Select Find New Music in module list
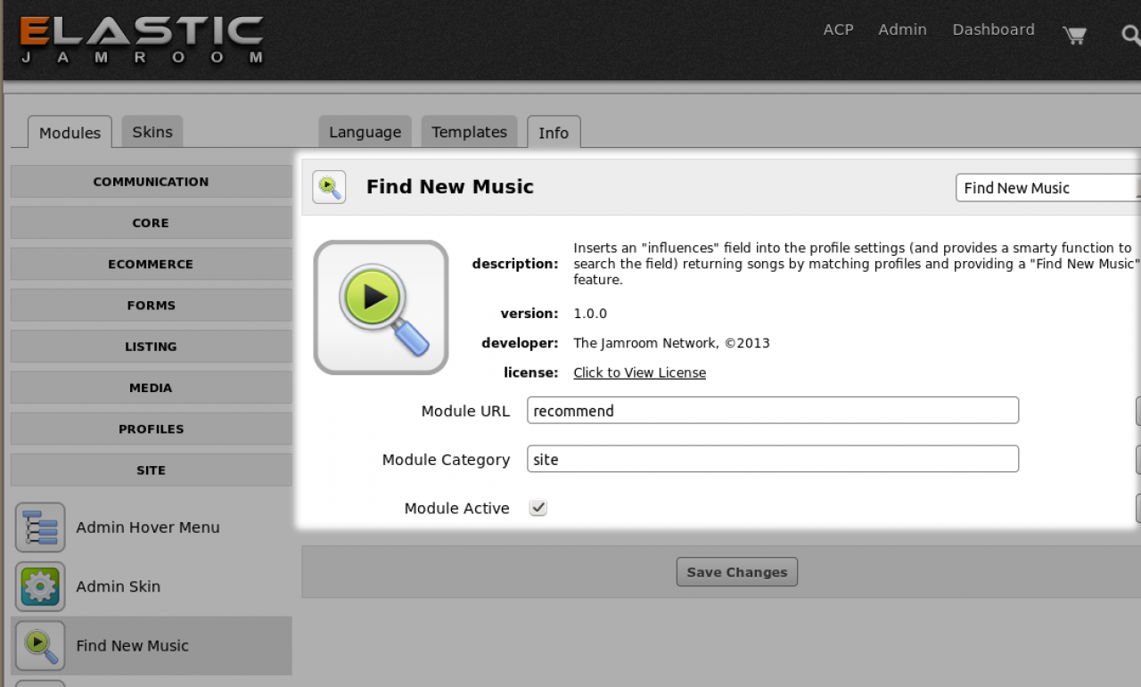Viewport: 1141px width, 687px height. click(133, 646)
